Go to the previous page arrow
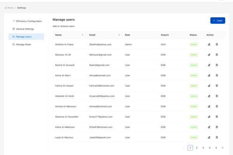The width and height of the screenshot is (233, 155). pos(184,148)
